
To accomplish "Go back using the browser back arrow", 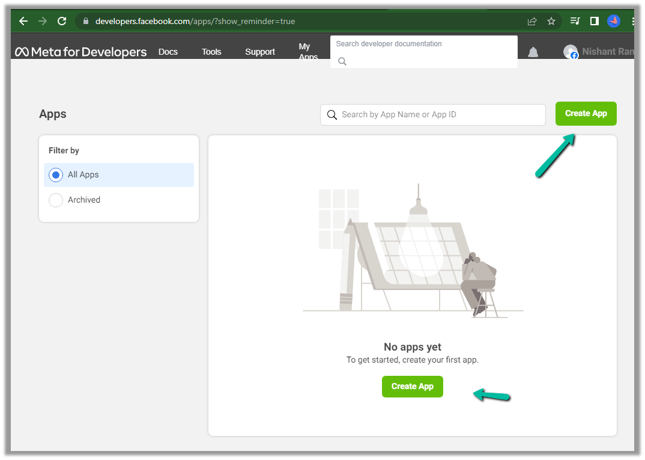I will [x=23, y=21].
